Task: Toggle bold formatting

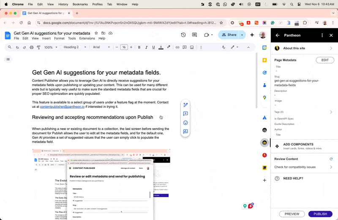Action: 139,47
